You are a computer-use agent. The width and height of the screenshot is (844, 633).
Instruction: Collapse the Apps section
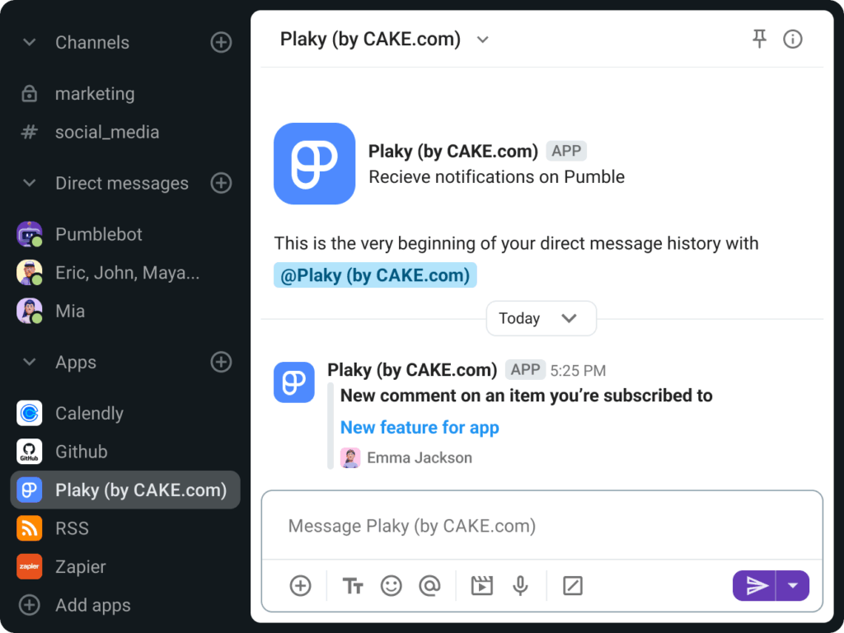pyautogui.click(x=30, y=362)
